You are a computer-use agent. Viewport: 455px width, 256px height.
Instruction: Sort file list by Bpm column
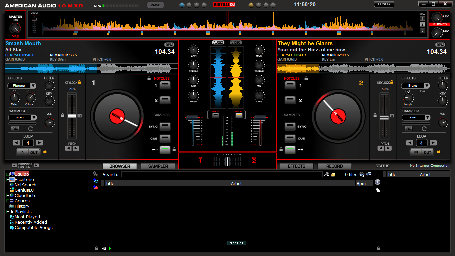click(x=364, y=184)
